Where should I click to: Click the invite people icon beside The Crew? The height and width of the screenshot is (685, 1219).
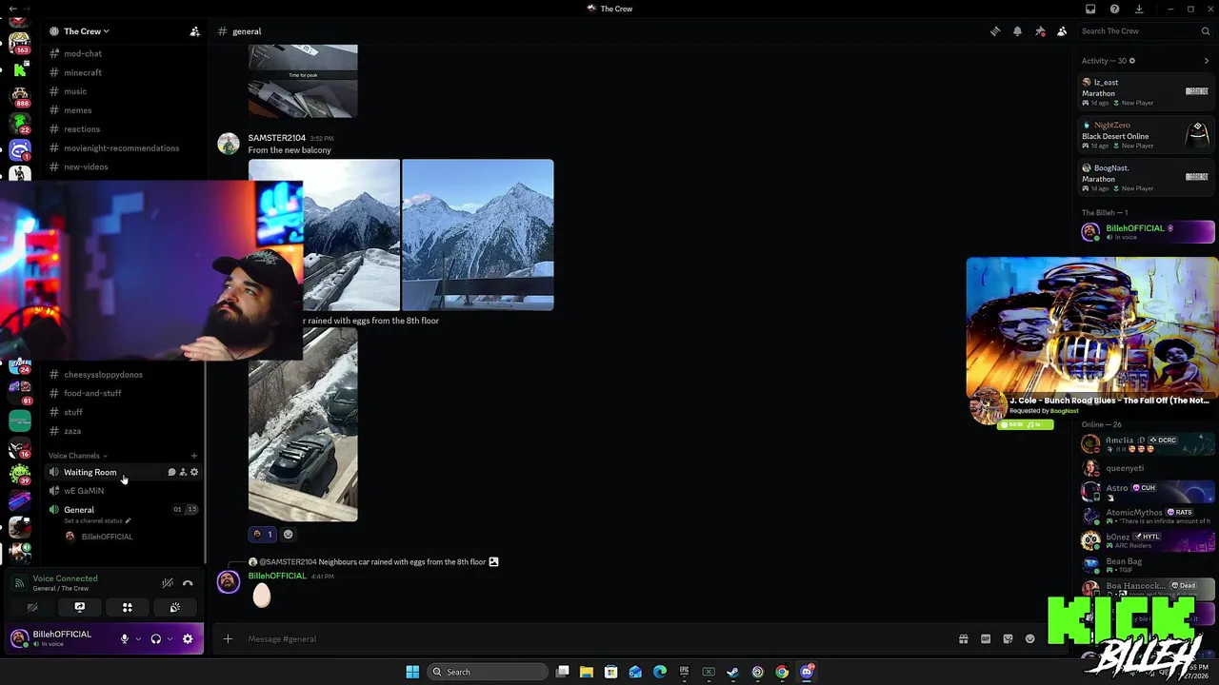(194, 31)
